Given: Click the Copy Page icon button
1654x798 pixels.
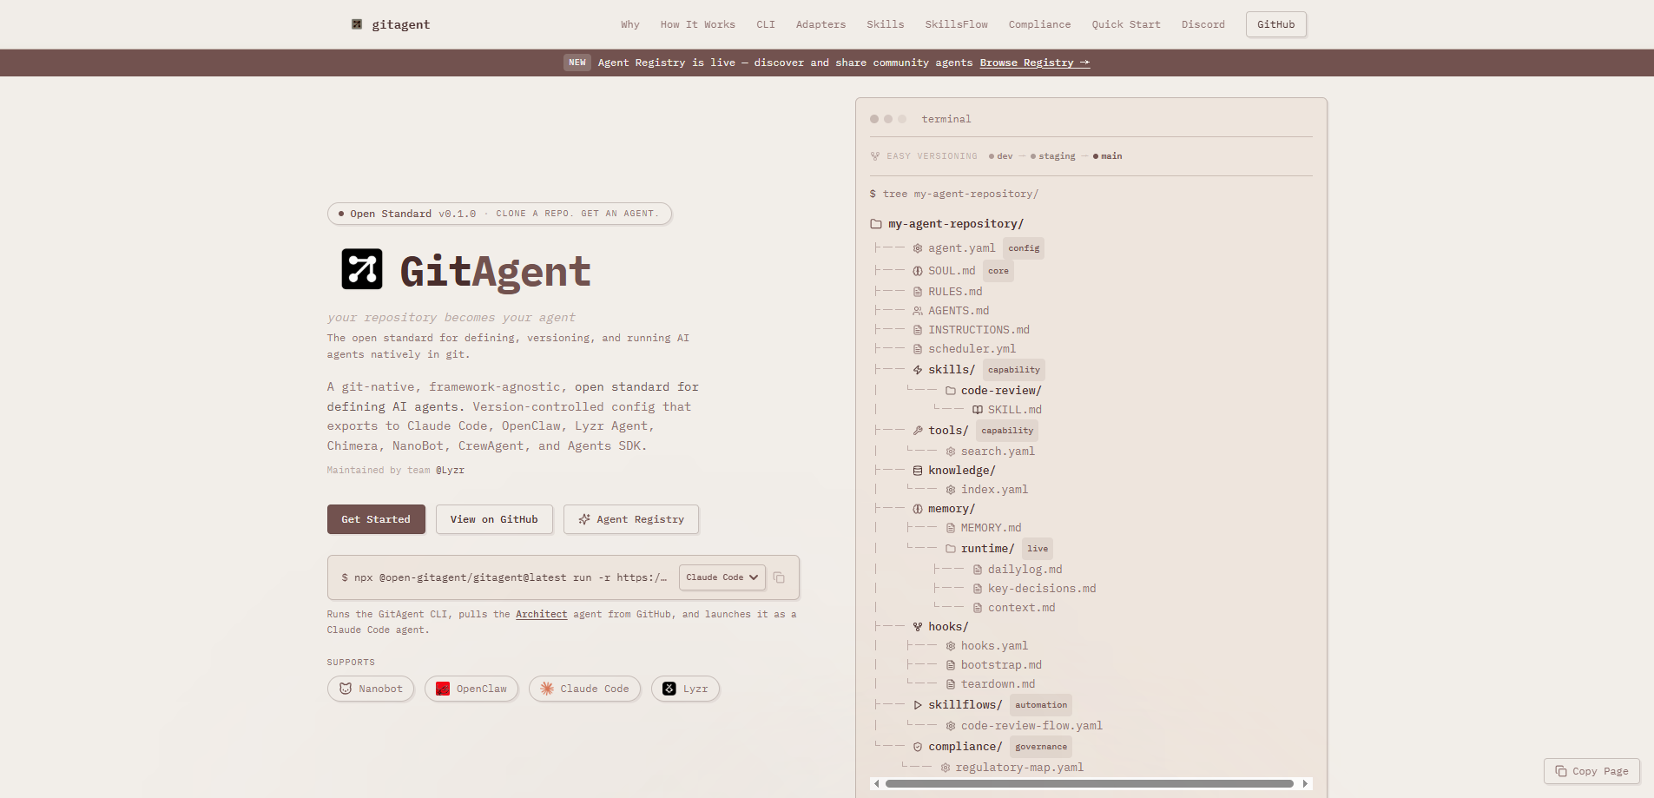Looking at the screenshot, I should tap(1591, 771).
